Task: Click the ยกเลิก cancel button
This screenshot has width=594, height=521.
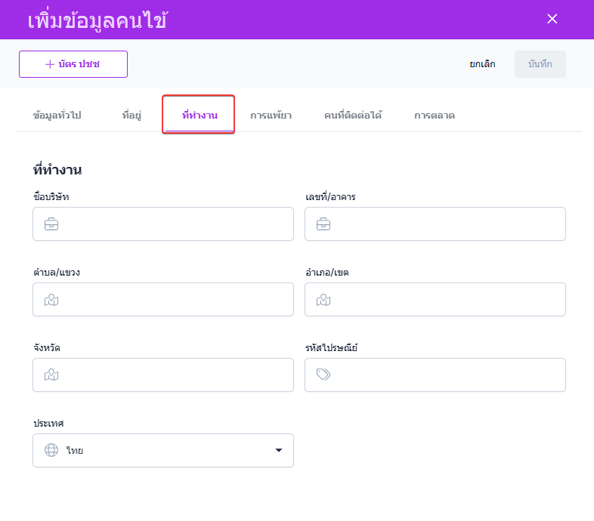Action: [482, 64]
